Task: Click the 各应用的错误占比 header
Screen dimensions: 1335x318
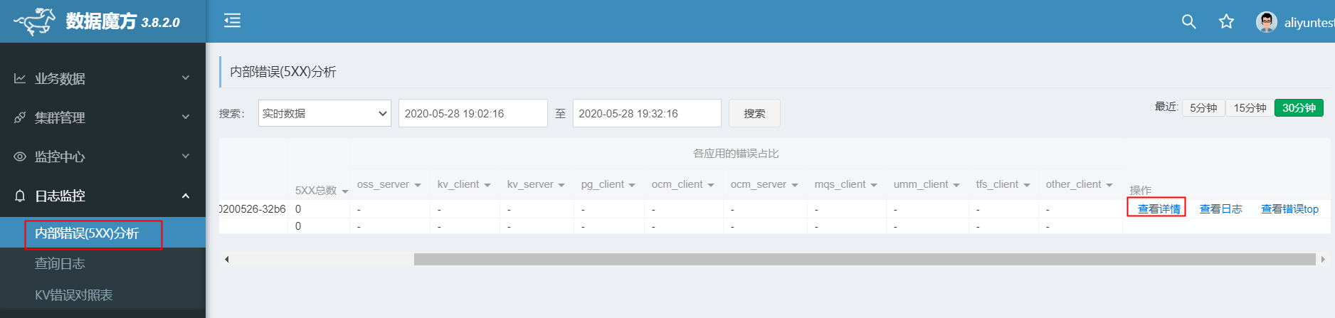Action: pos(736,154)
